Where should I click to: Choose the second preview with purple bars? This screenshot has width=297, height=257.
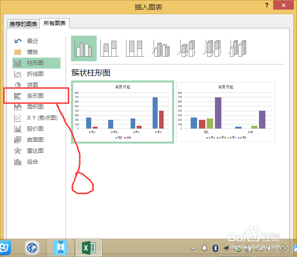click(225, 112)
